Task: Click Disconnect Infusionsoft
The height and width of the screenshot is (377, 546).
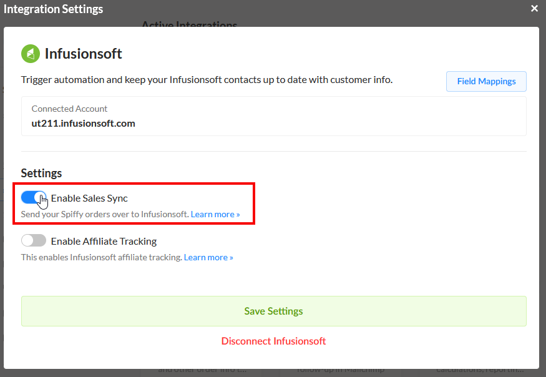Action: [274, 341]
